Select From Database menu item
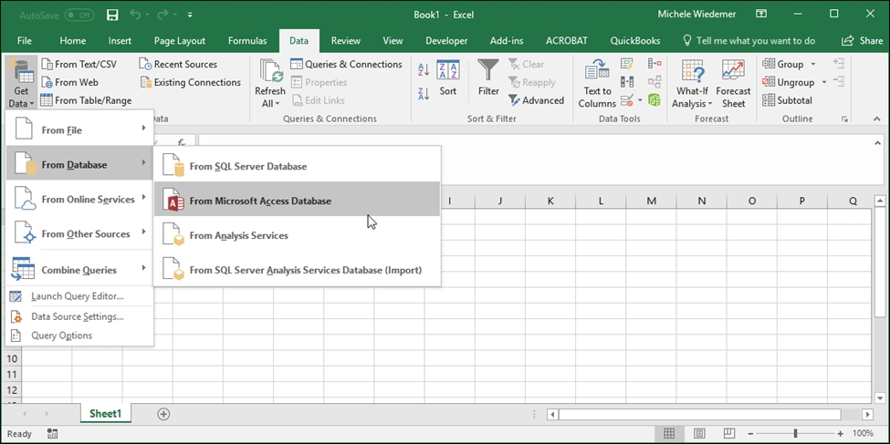Image resolution: width=890 pixels, height=444 pixels. tap(79, 164)
